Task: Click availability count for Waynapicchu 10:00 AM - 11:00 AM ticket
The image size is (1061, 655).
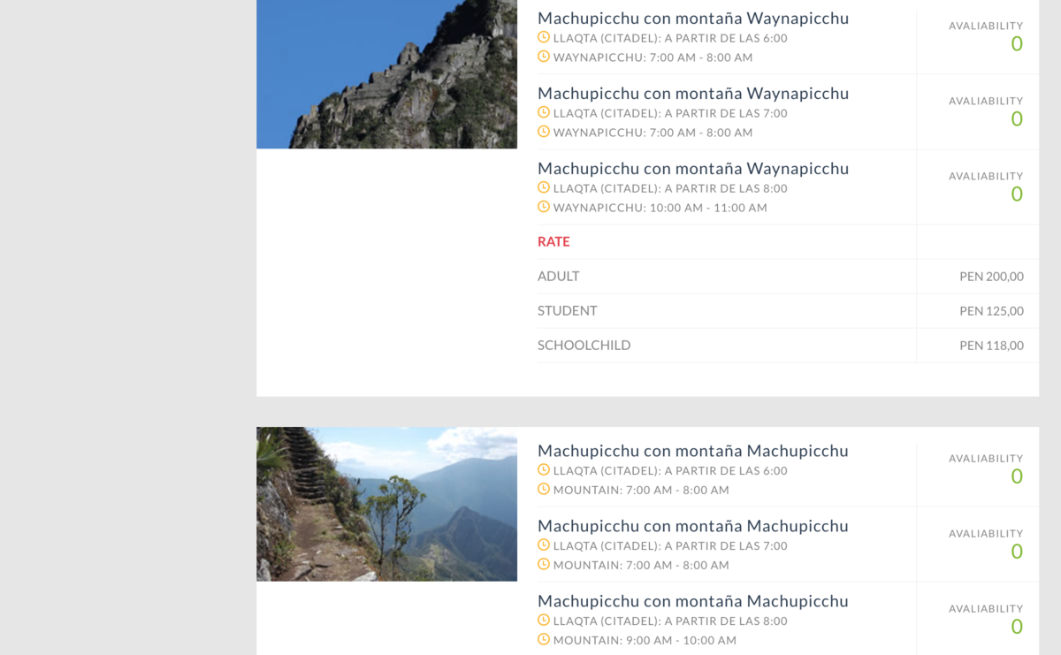Action: click(1017, 194)
